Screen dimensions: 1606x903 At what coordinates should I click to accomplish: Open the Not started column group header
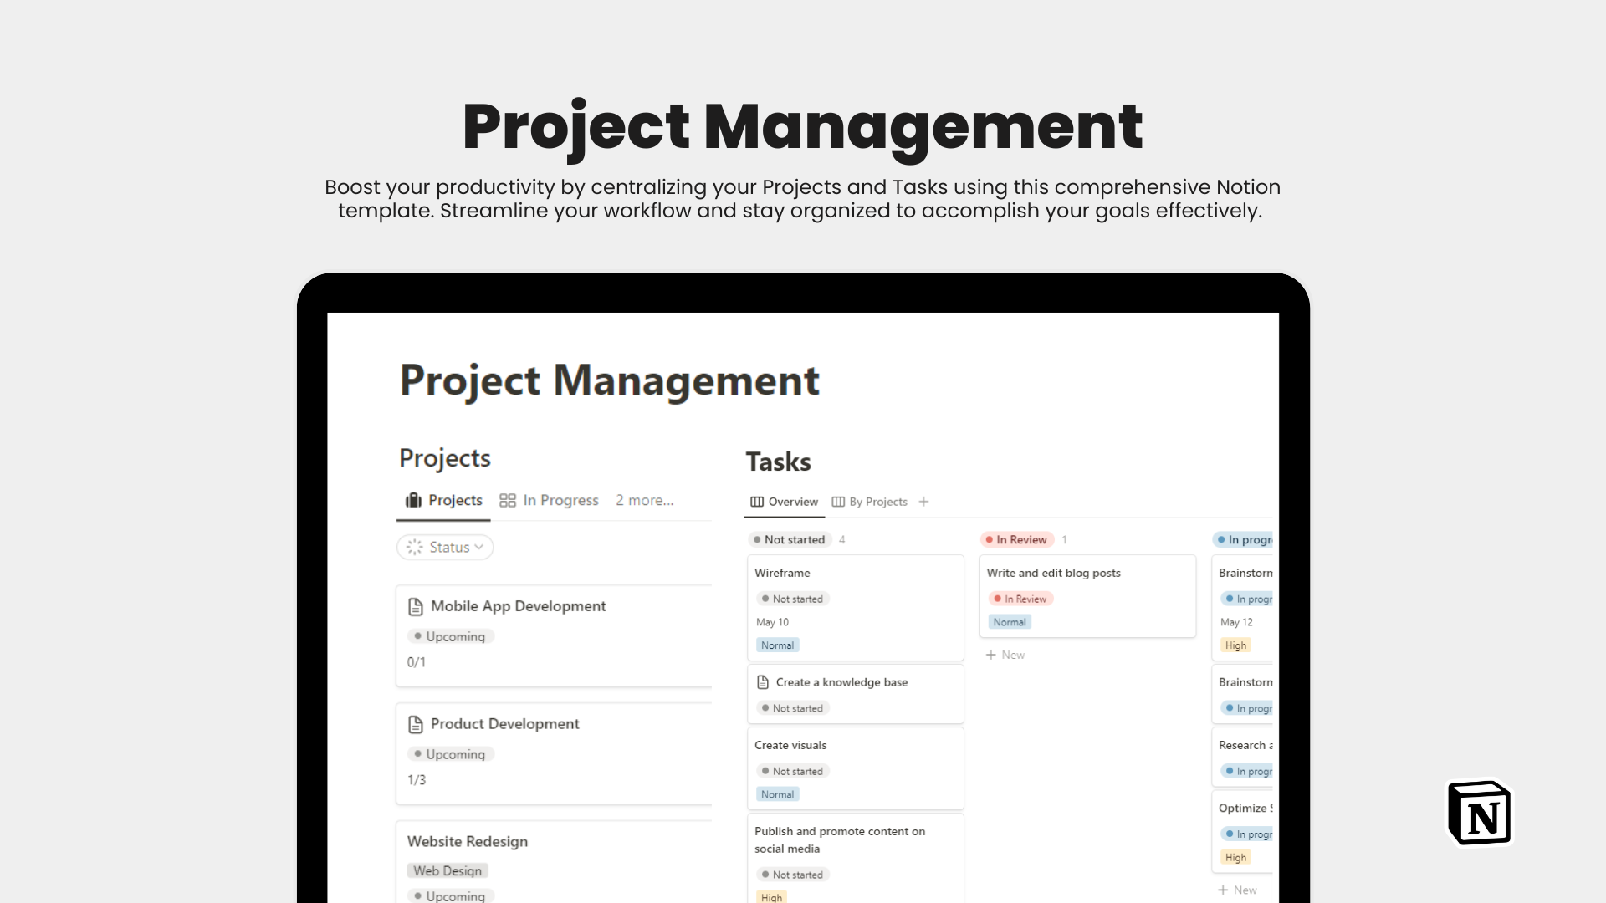pos(790,539)
